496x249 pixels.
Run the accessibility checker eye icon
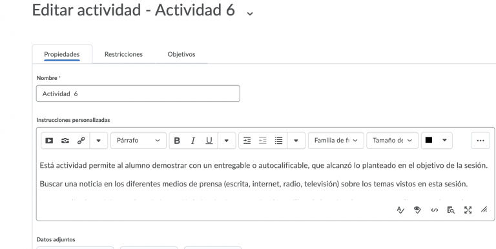418,210
